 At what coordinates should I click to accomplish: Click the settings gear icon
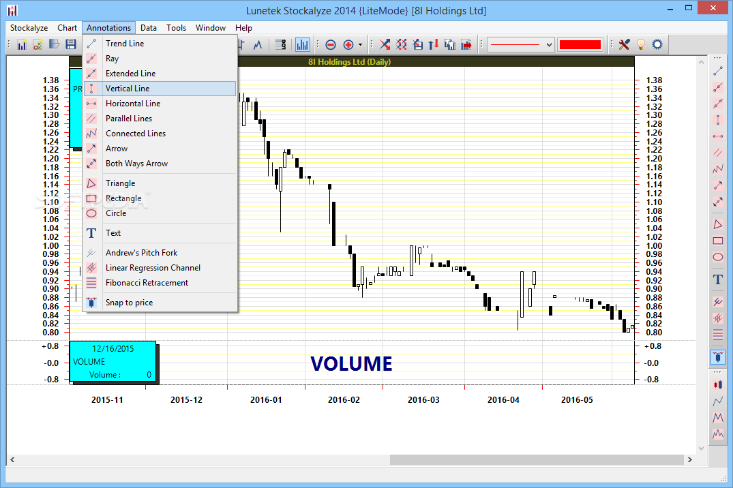(657, 45)
